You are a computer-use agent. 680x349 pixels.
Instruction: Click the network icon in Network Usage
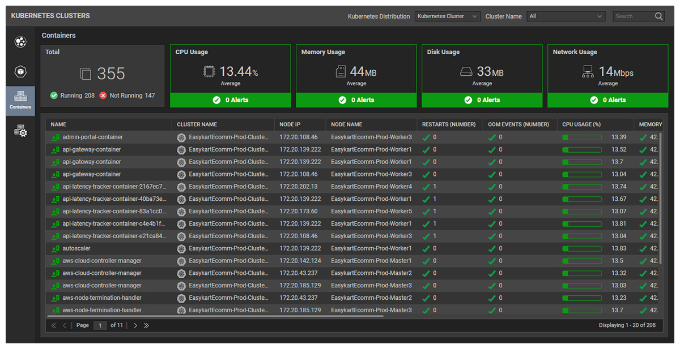coord(588,72)
